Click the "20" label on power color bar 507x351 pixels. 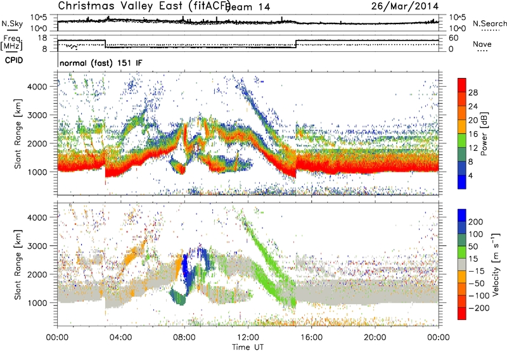coord(473,120)
